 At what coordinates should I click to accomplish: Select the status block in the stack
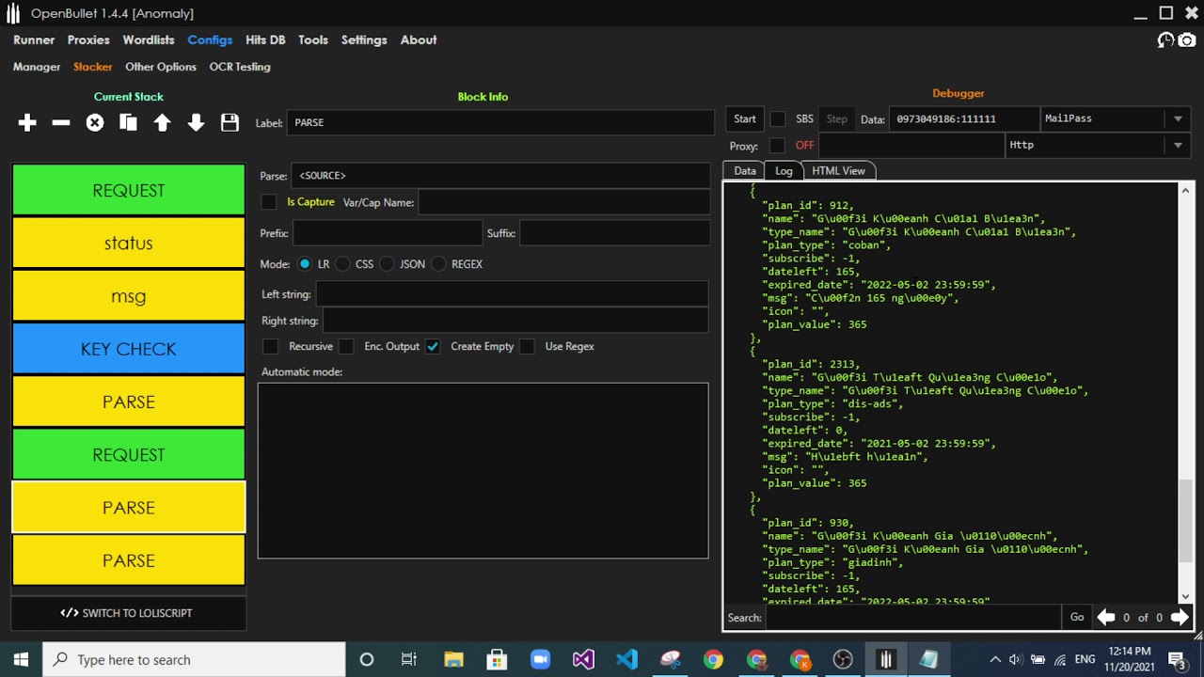[129, 244]
